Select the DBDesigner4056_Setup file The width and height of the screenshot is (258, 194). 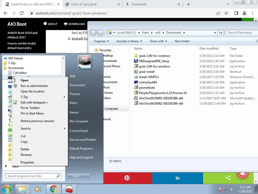pyautogui.click(x=154, y=61)
